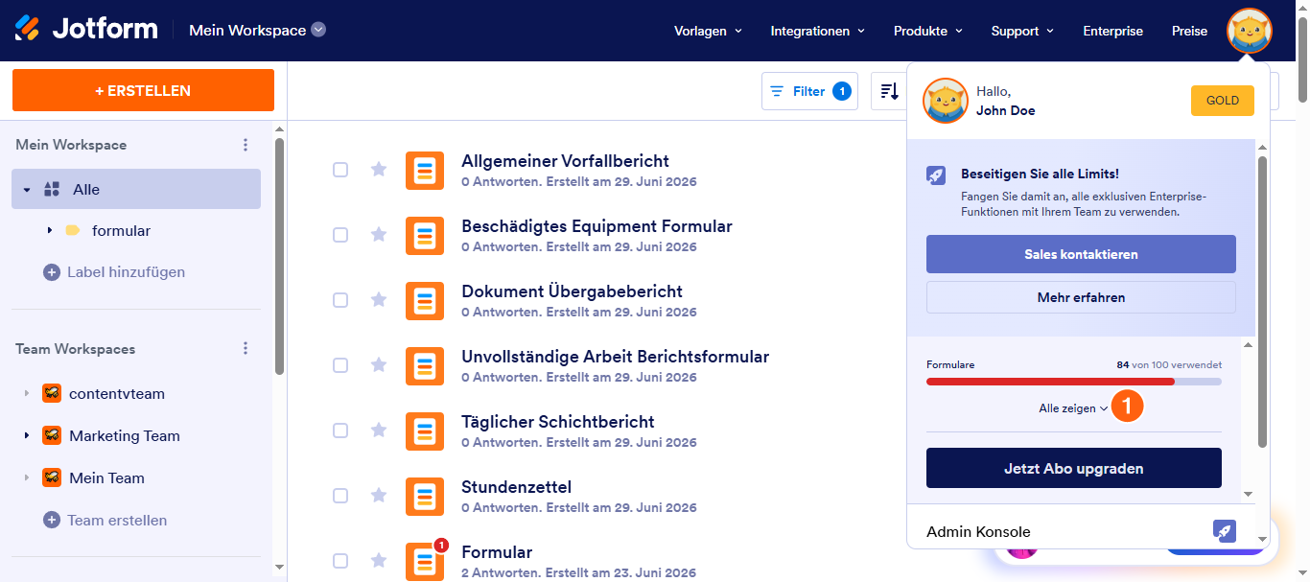
Task: Star the Täglicher Schichtbericht form
Action: tap(379, 431)
